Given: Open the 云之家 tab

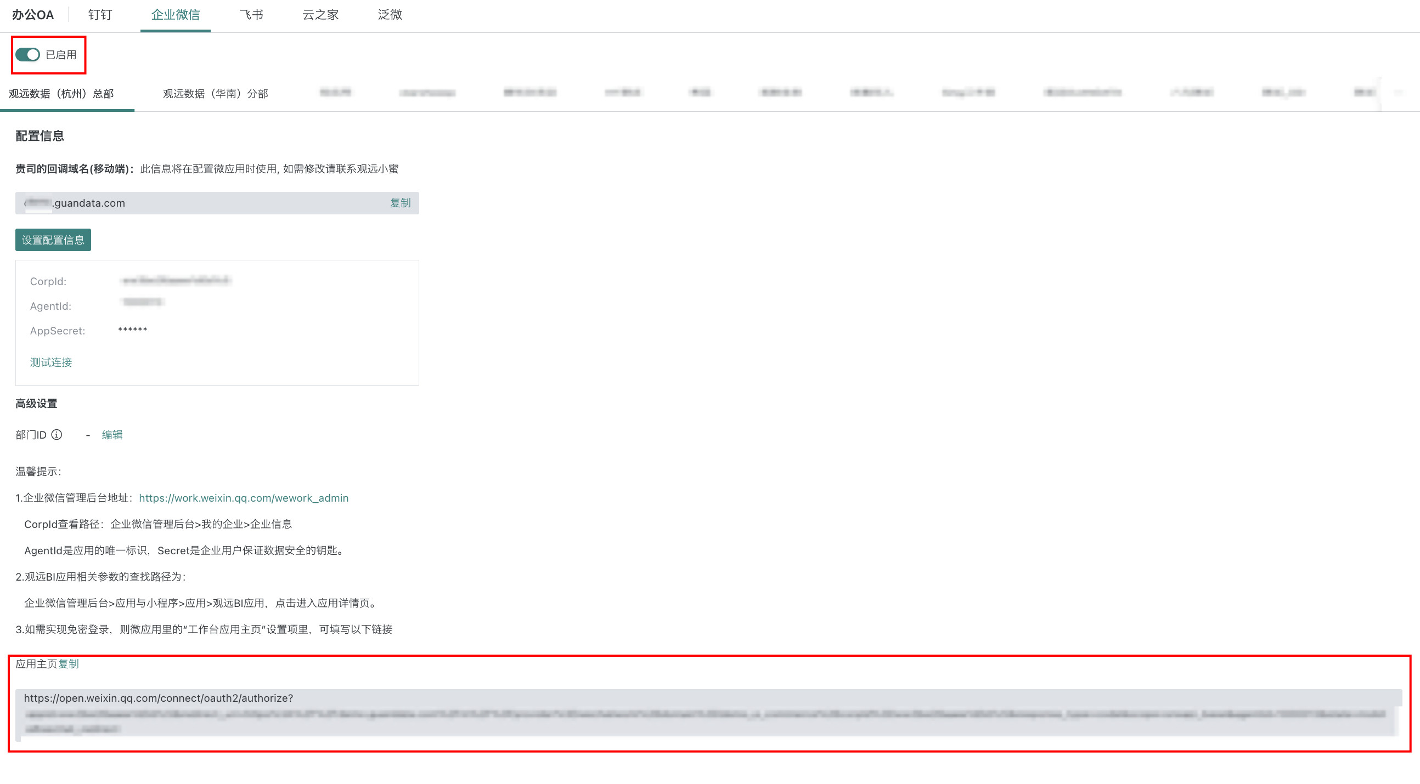Looking at the screenshot, I should [x=320, y=15].
